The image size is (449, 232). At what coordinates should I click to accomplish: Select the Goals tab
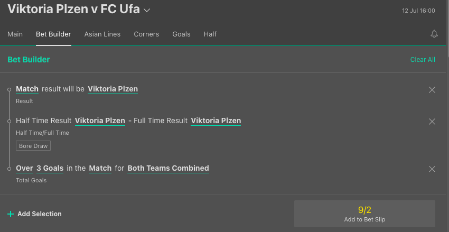(x=181, y=34)
